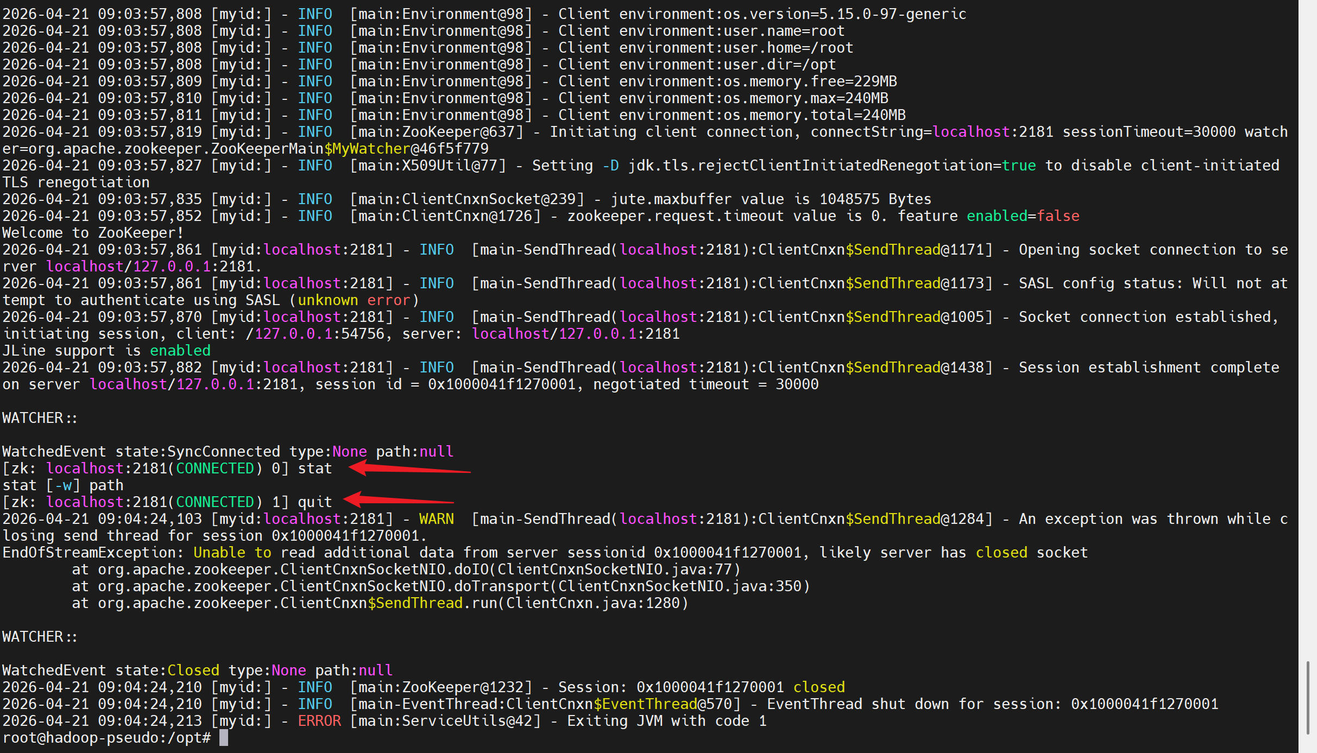Click the 'user.name=root' environment text
The image size is (1317, 753).
[x=784, y=31]
